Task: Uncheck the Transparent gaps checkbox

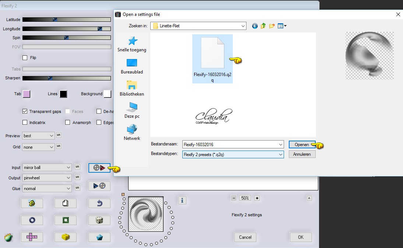Action: (x=25, y=111)
